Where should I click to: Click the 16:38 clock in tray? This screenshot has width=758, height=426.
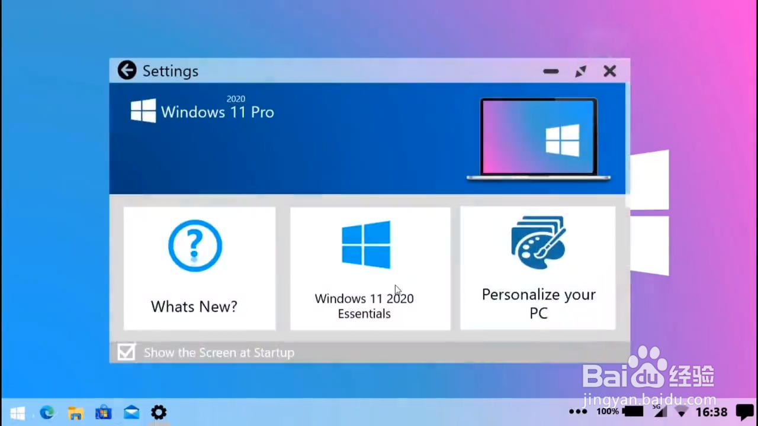pyautogui.click(x=711, y=412)
